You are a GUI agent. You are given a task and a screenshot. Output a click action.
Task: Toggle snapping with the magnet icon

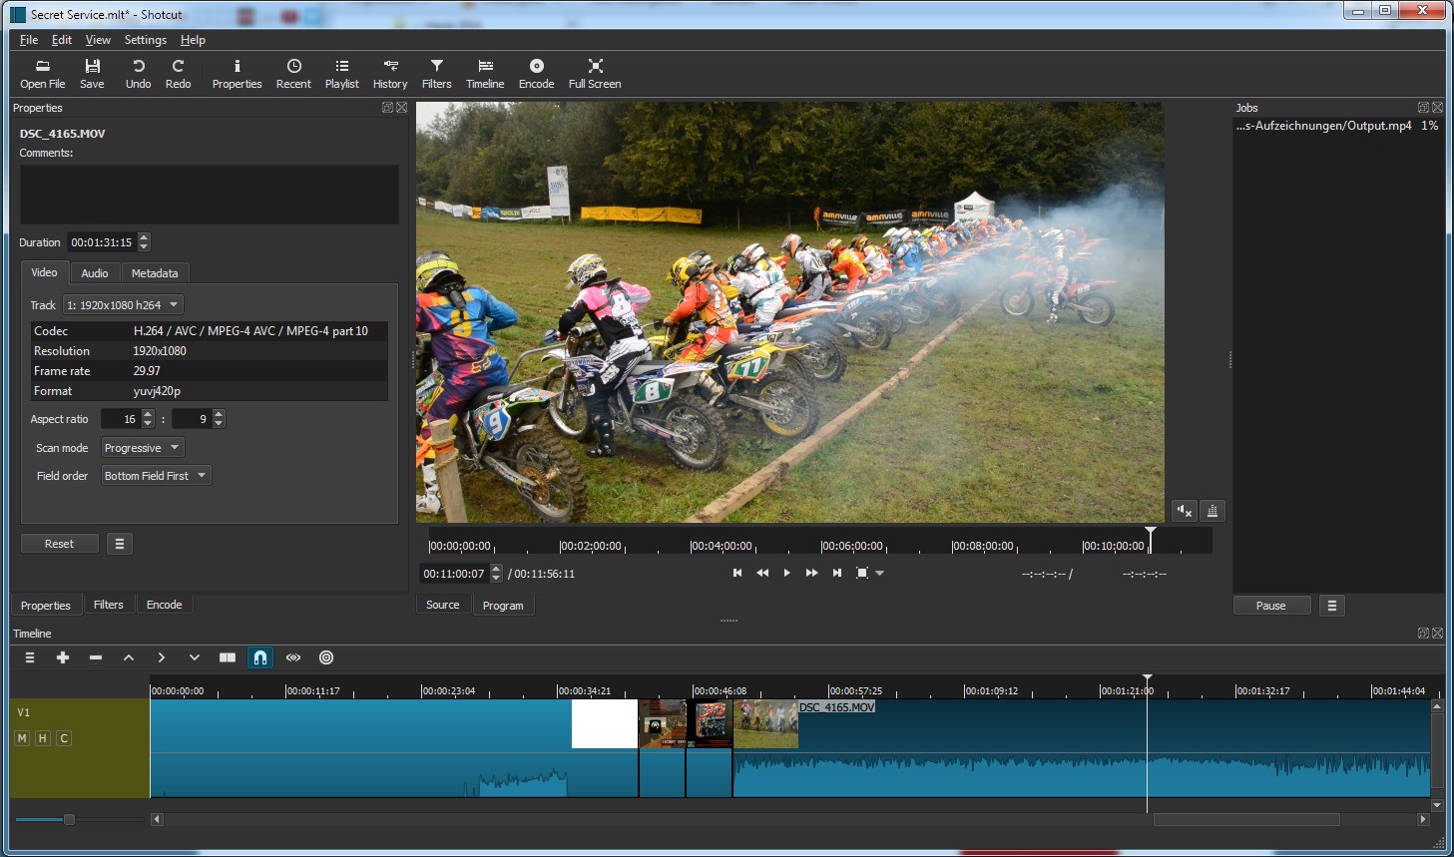coord(260,657)
